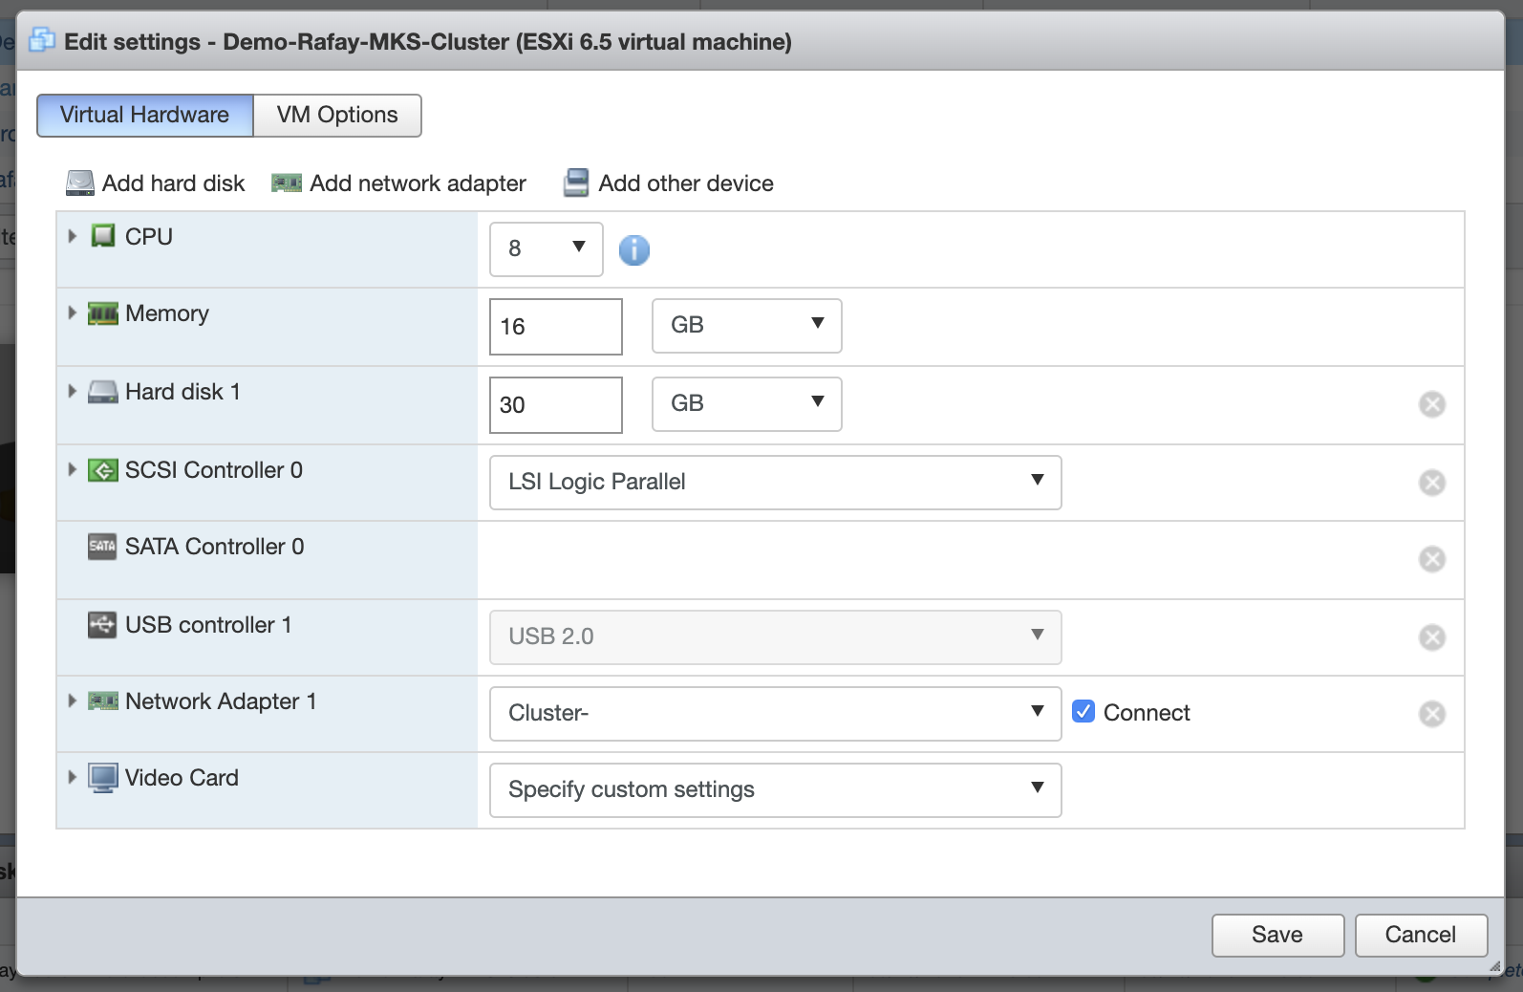Click the USB controller 1 label
The image size is (1523, 992).
click(x=208, y=625)
